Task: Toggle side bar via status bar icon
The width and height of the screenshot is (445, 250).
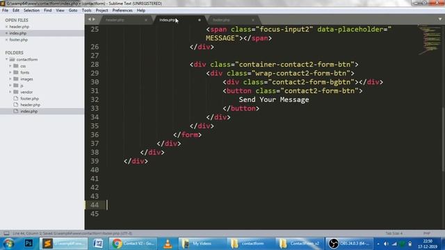Action: tap(6, 233)
